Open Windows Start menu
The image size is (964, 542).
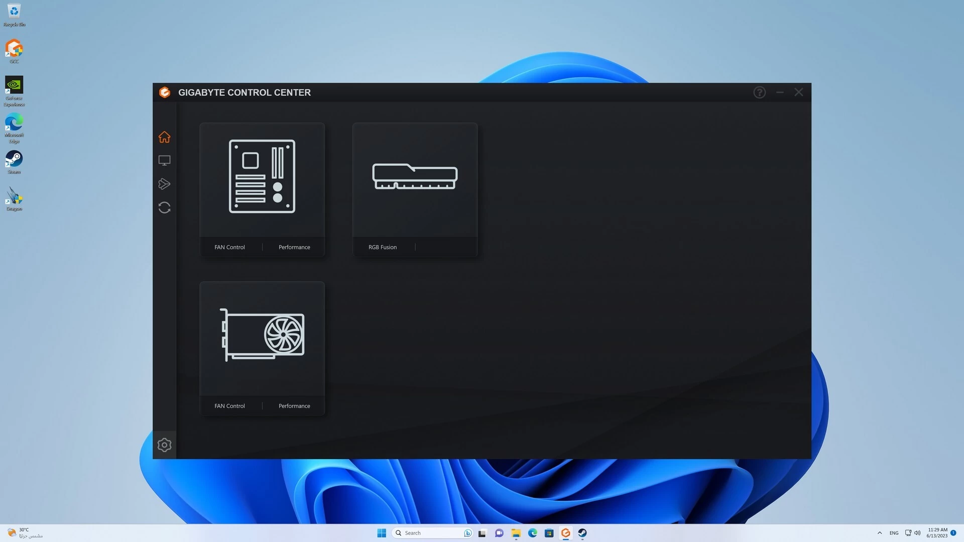coord(382,533)
